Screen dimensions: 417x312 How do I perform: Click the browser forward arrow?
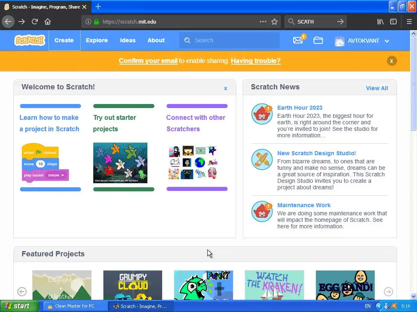(22, 22)
